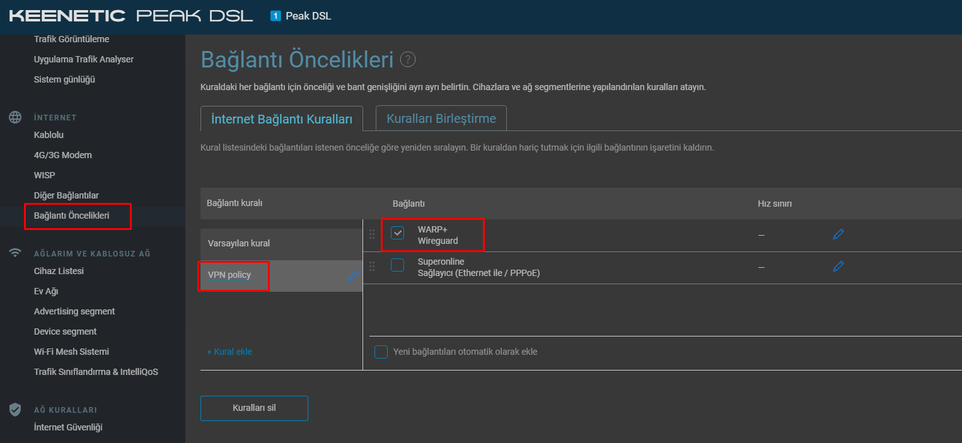Open Uygulama Trafik Analyser page
962x443 pixels.
point(84,59)
